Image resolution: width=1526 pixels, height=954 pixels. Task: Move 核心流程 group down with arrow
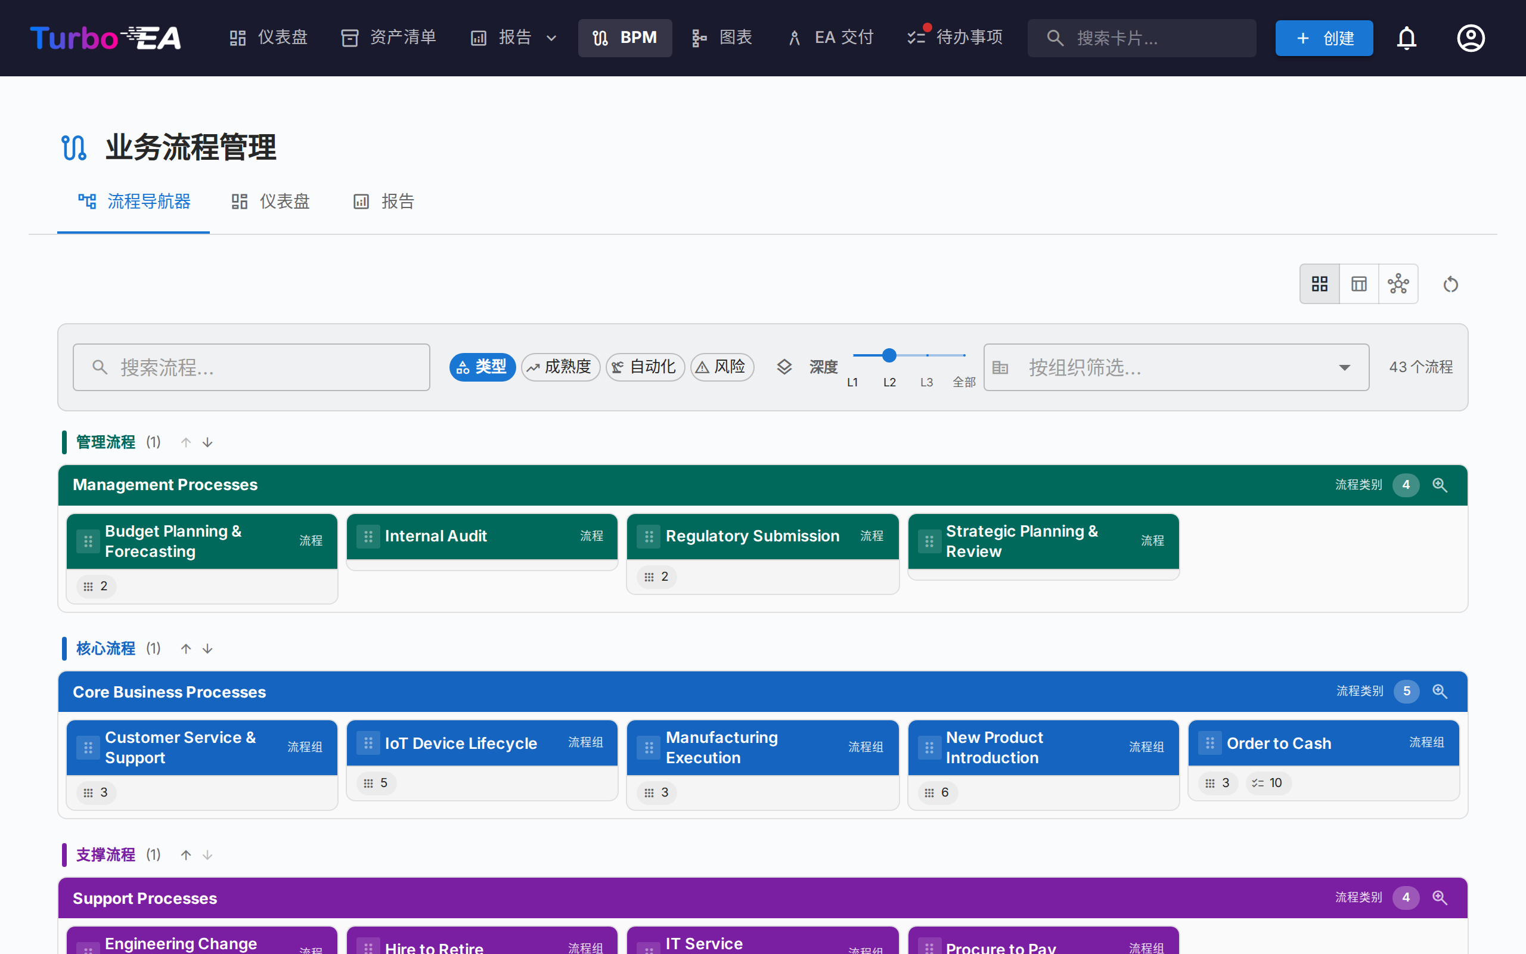coord(207,649)
